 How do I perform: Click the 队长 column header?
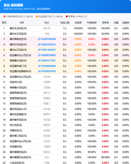point(47,23)
